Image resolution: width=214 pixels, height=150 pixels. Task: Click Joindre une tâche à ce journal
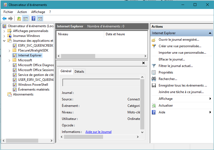pyautogui.click(x=181, y=92)
